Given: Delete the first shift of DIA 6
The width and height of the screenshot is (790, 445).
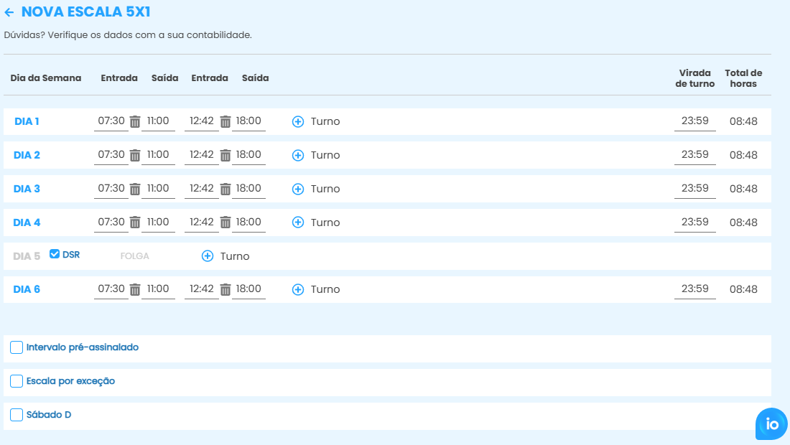Looking at the screenshot, I should pos(135,290).
